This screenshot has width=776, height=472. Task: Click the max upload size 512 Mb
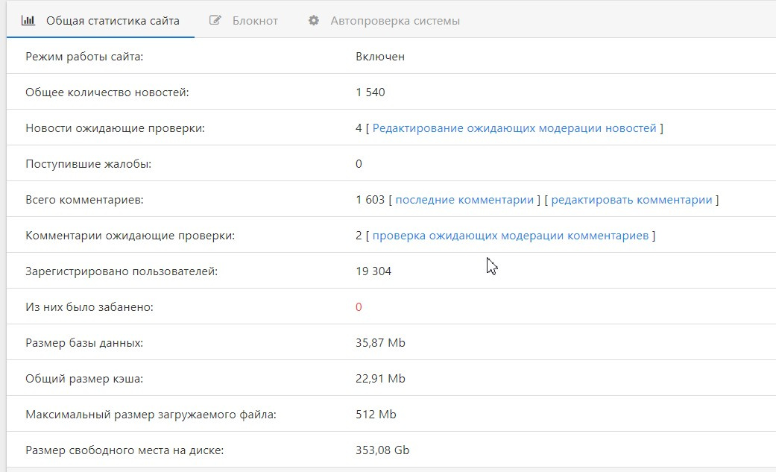pos(376,415)
